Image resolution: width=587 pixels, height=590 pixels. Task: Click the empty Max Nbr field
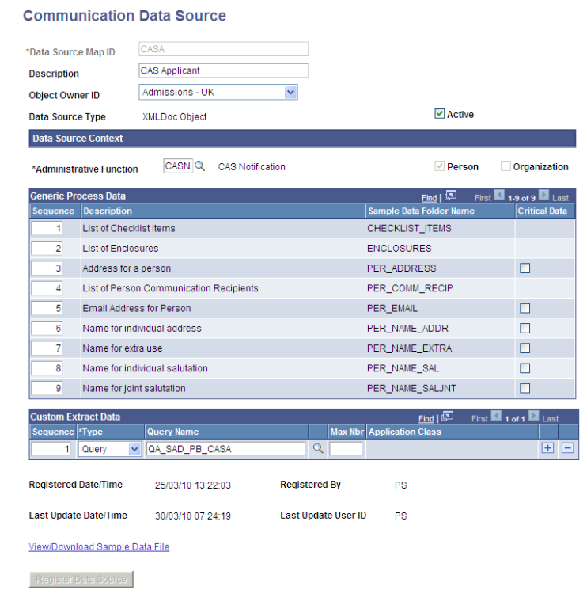click(347, 449)
